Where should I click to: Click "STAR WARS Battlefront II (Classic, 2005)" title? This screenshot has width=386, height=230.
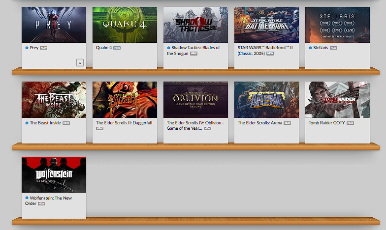click(265, 50)
